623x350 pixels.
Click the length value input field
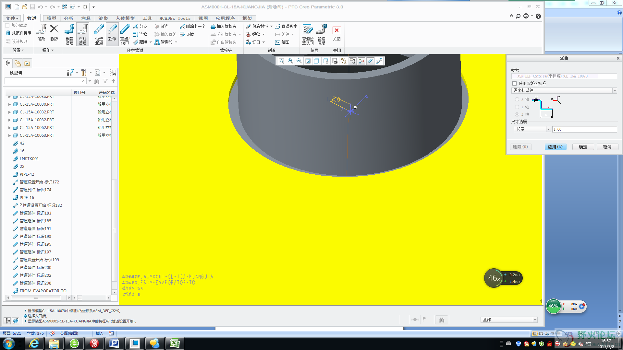coord(585,129)
